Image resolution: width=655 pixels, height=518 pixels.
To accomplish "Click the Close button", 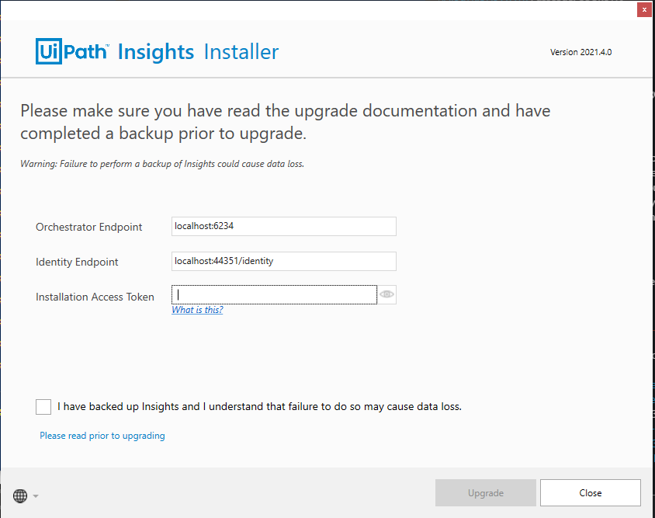I will tap(591, 493).
